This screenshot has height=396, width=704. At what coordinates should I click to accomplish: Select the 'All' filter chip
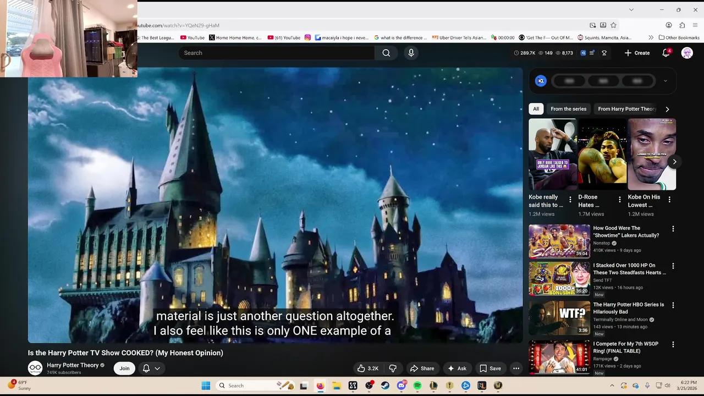(536, 109)
